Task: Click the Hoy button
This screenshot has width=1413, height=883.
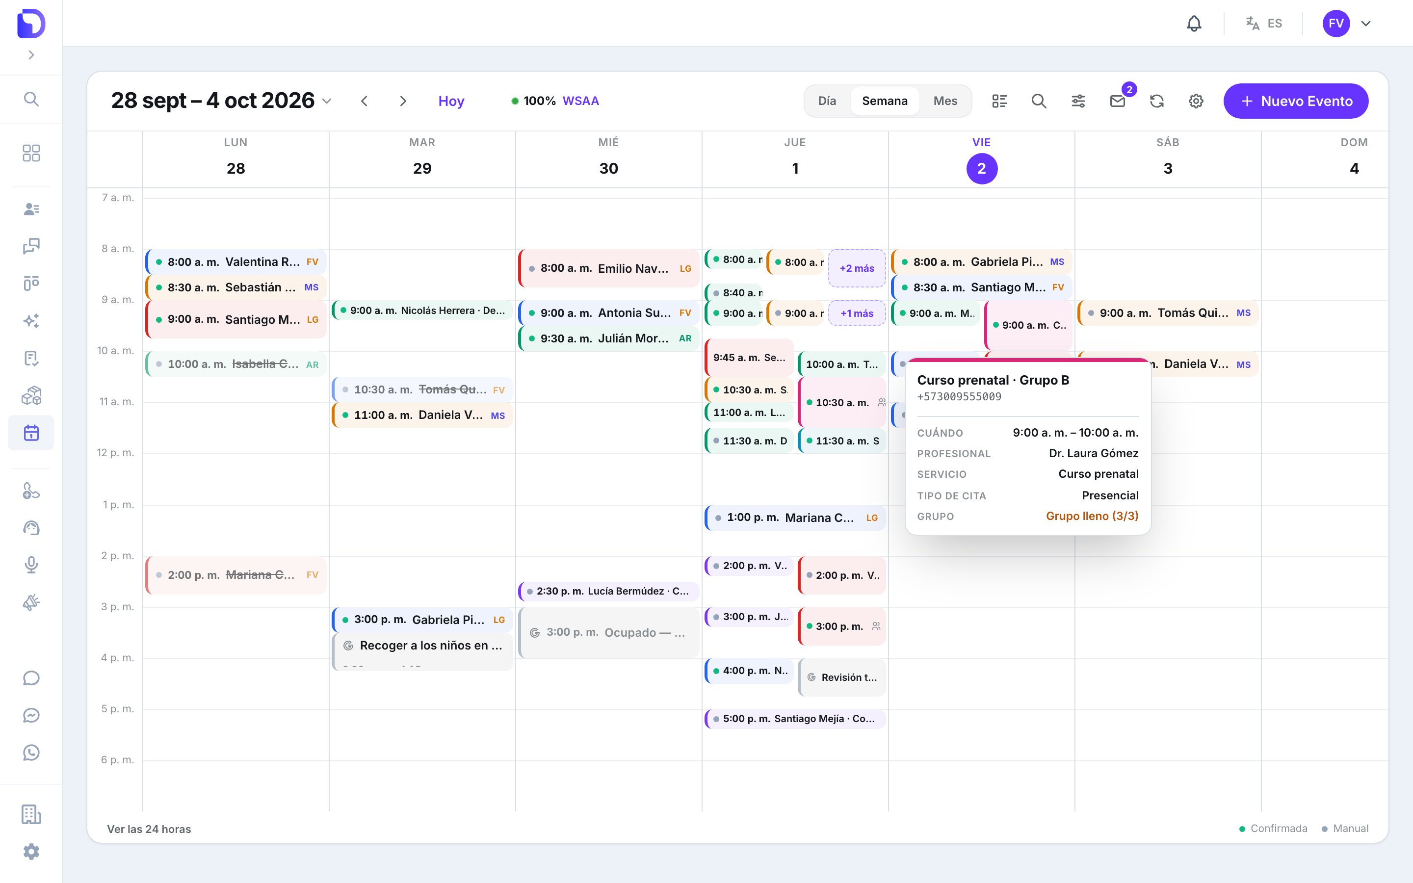Action: pos(451,101)
